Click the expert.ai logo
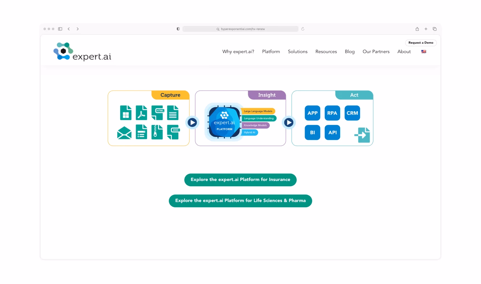The image size is (481, 284). point(82,51)
